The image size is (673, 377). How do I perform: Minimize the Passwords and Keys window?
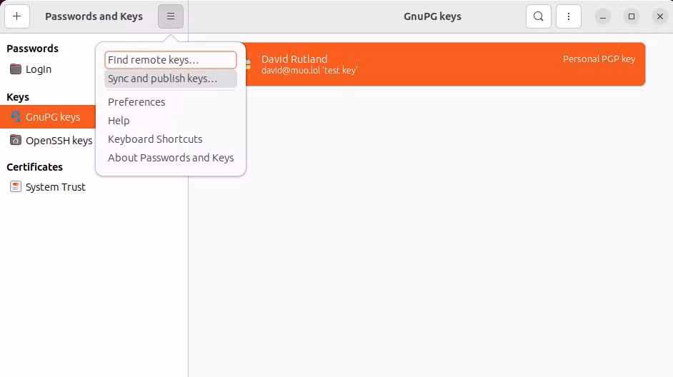coord(602,16)
